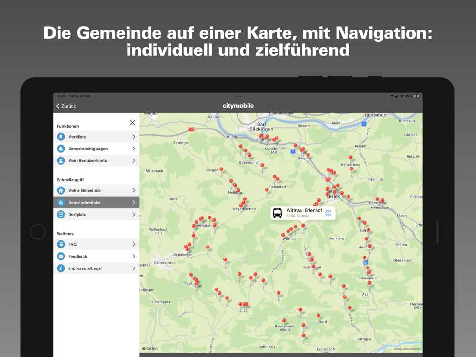This screenshot has width=476, height=357.
Task: Tap the Zeiningen label on map
Action: (181, 143)
